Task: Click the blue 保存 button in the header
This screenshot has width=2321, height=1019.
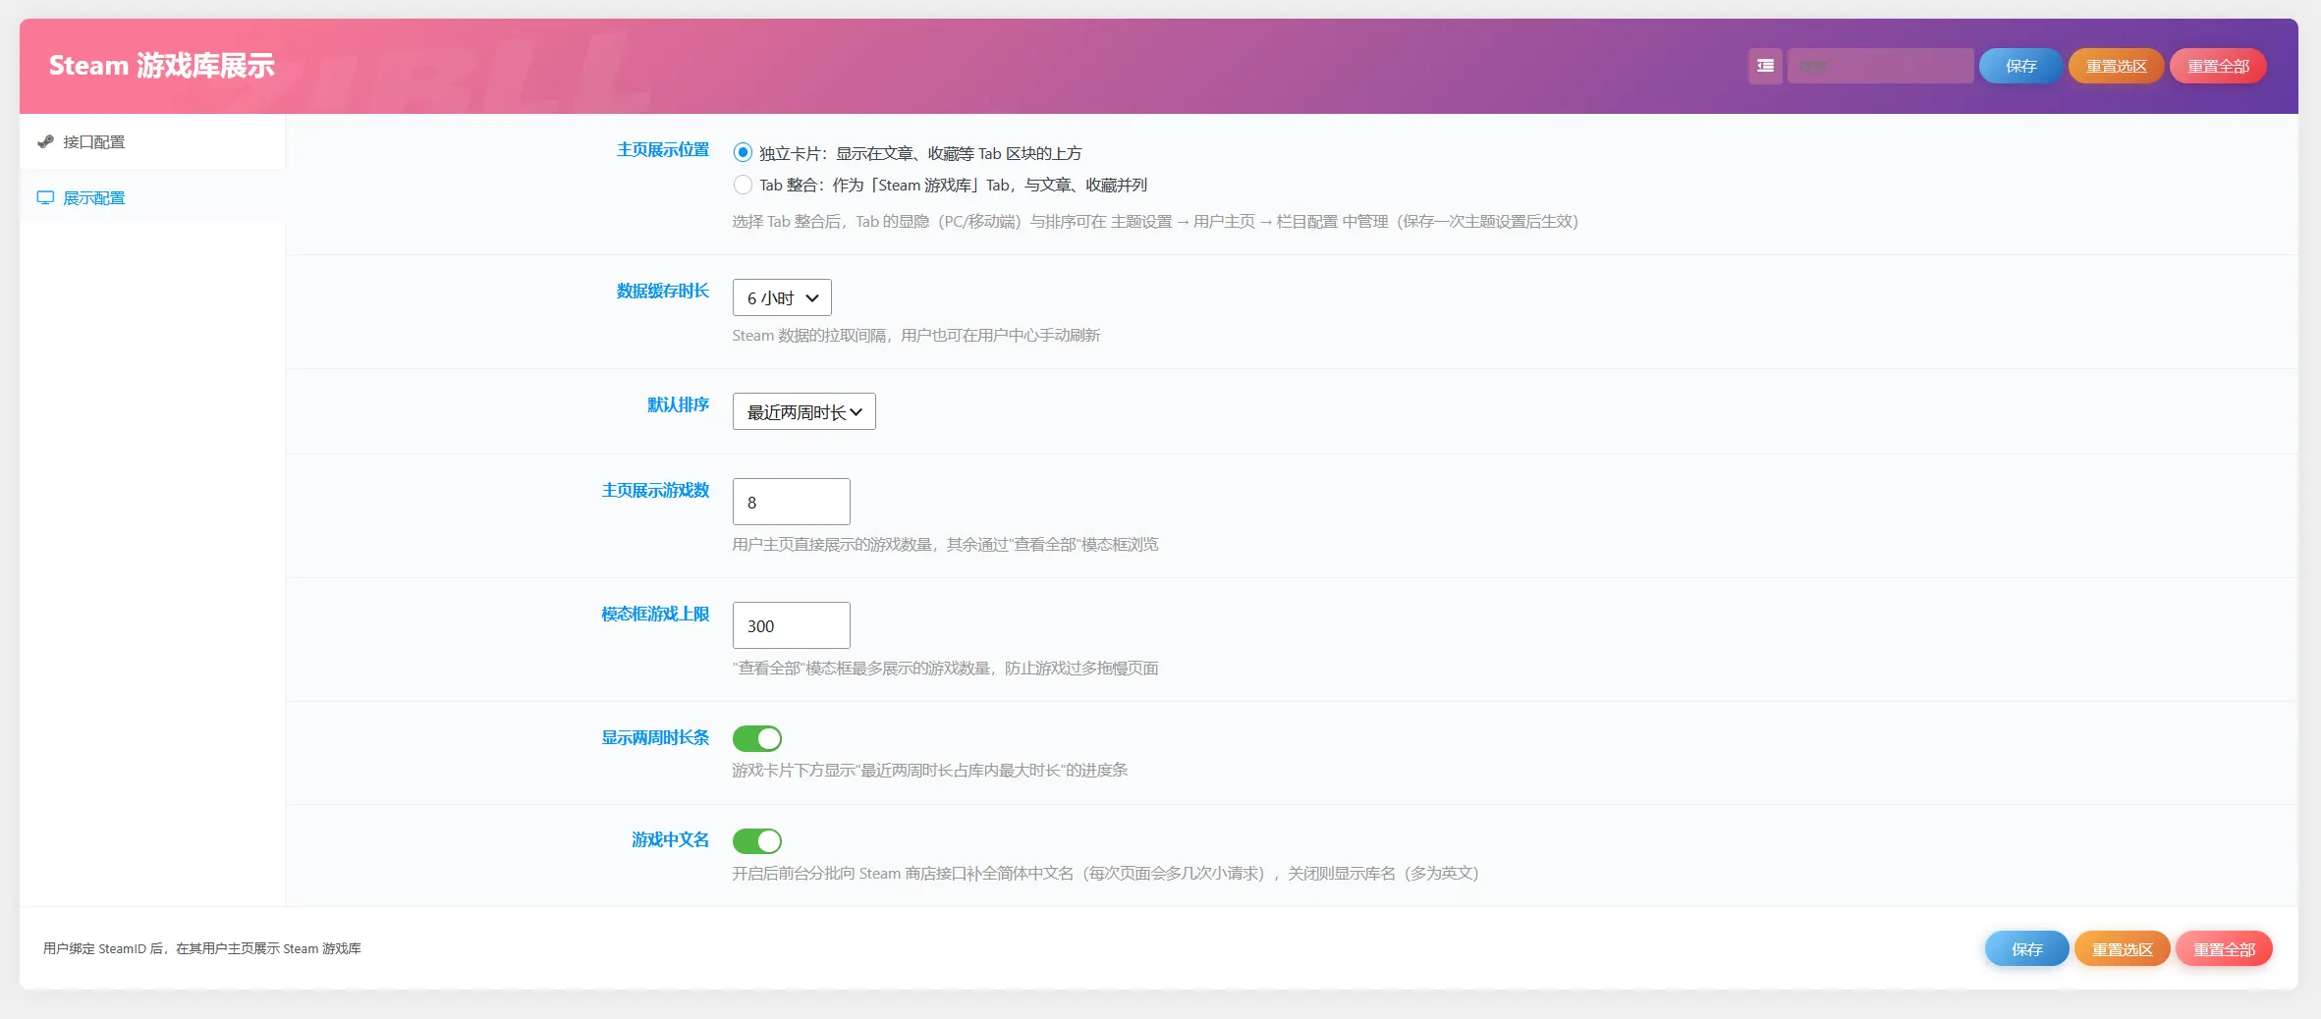Action: 2020,66
